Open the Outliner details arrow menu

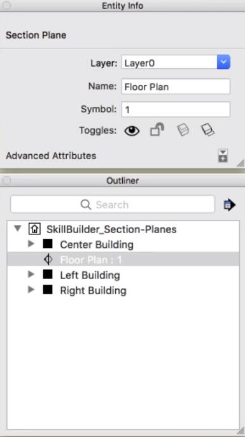(229, 205)
